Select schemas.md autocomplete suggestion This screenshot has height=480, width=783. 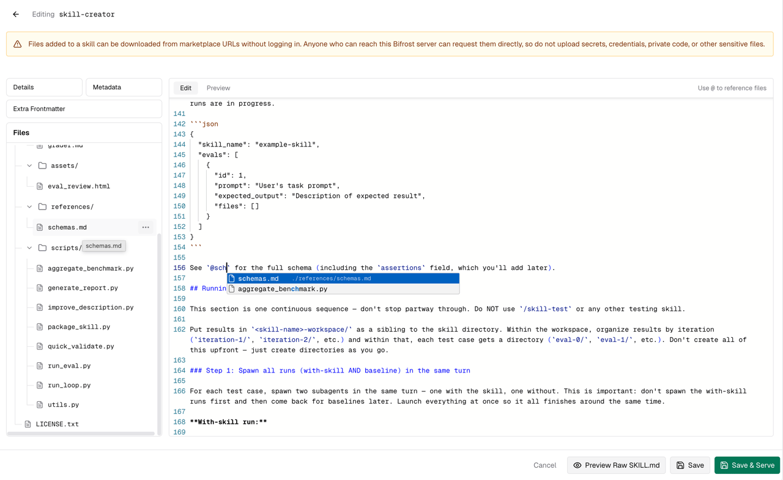[343, 278]
